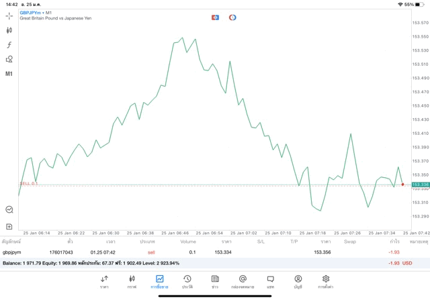Open the drawing objects shapes tool
The height and width of the screenshot is (300, 430).
tap(9, 59)
